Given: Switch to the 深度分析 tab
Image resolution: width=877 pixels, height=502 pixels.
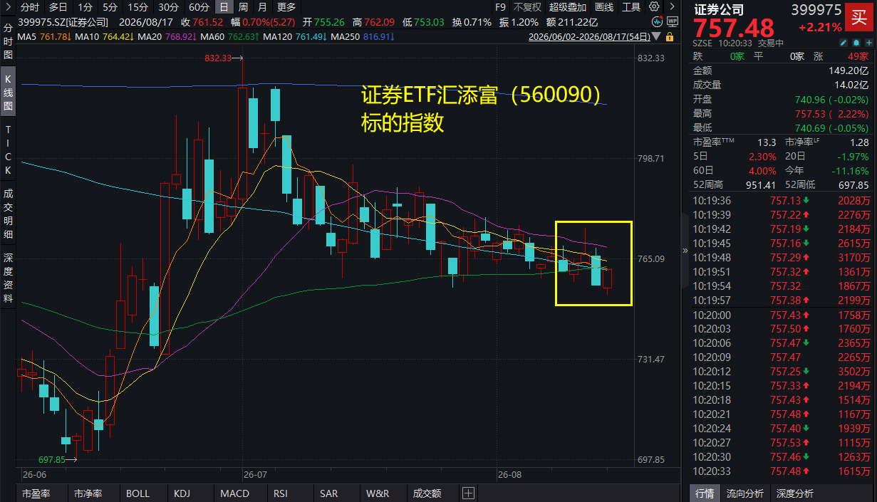Looking at the screenshot, I should pyautogui.click(x=795, y=493).
